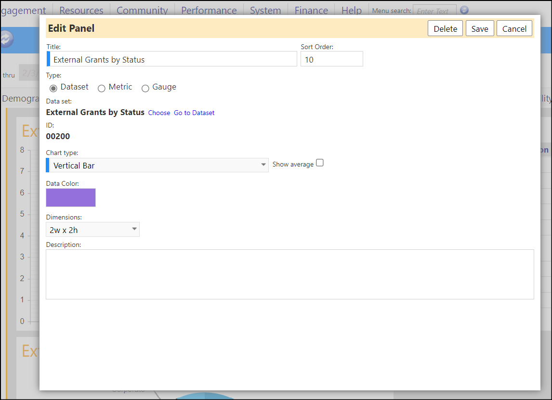Open the Chart type dropdown

coord(157,165)
